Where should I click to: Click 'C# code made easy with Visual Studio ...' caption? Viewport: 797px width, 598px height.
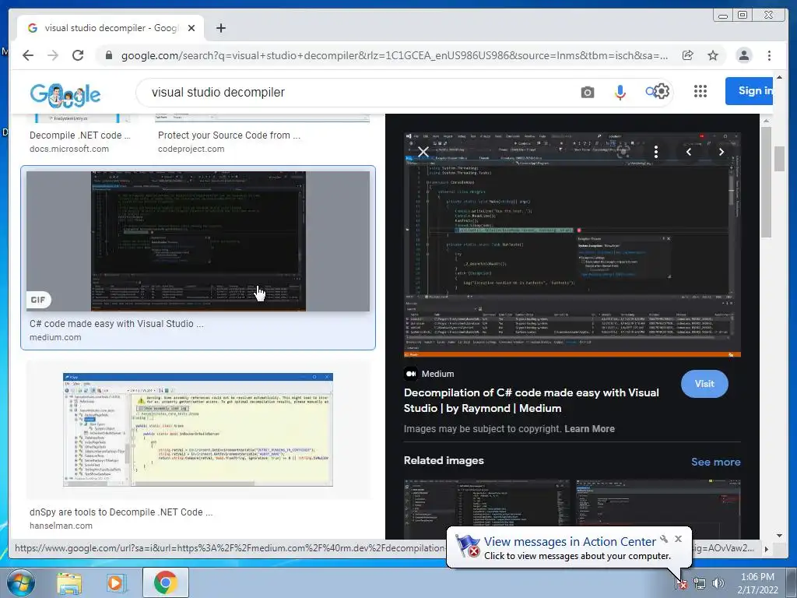pyautogui.click(x=117, y=323)
